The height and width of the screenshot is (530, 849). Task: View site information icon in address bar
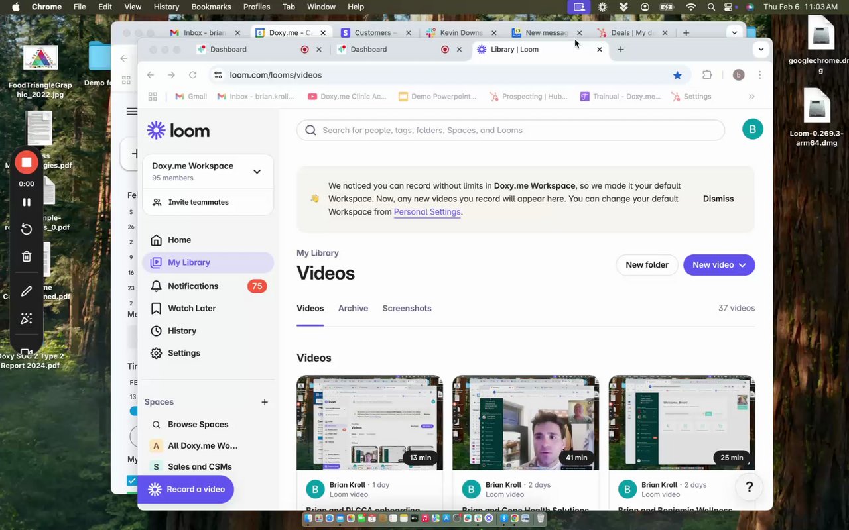[218, 75]
